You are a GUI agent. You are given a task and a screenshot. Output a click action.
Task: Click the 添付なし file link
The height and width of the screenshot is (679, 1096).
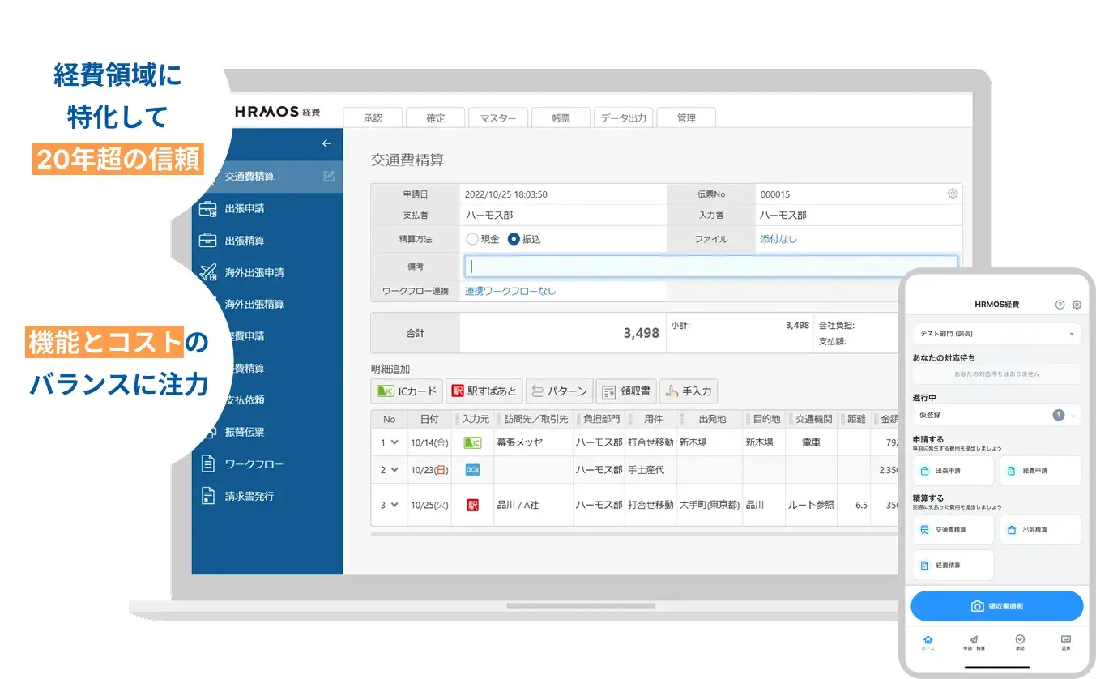pyautogui.click(x=778, y=239)
